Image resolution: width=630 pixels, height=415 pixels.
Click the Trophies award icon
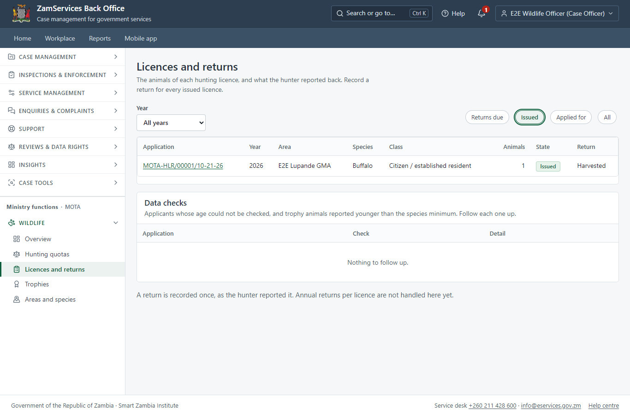(17, 284)
